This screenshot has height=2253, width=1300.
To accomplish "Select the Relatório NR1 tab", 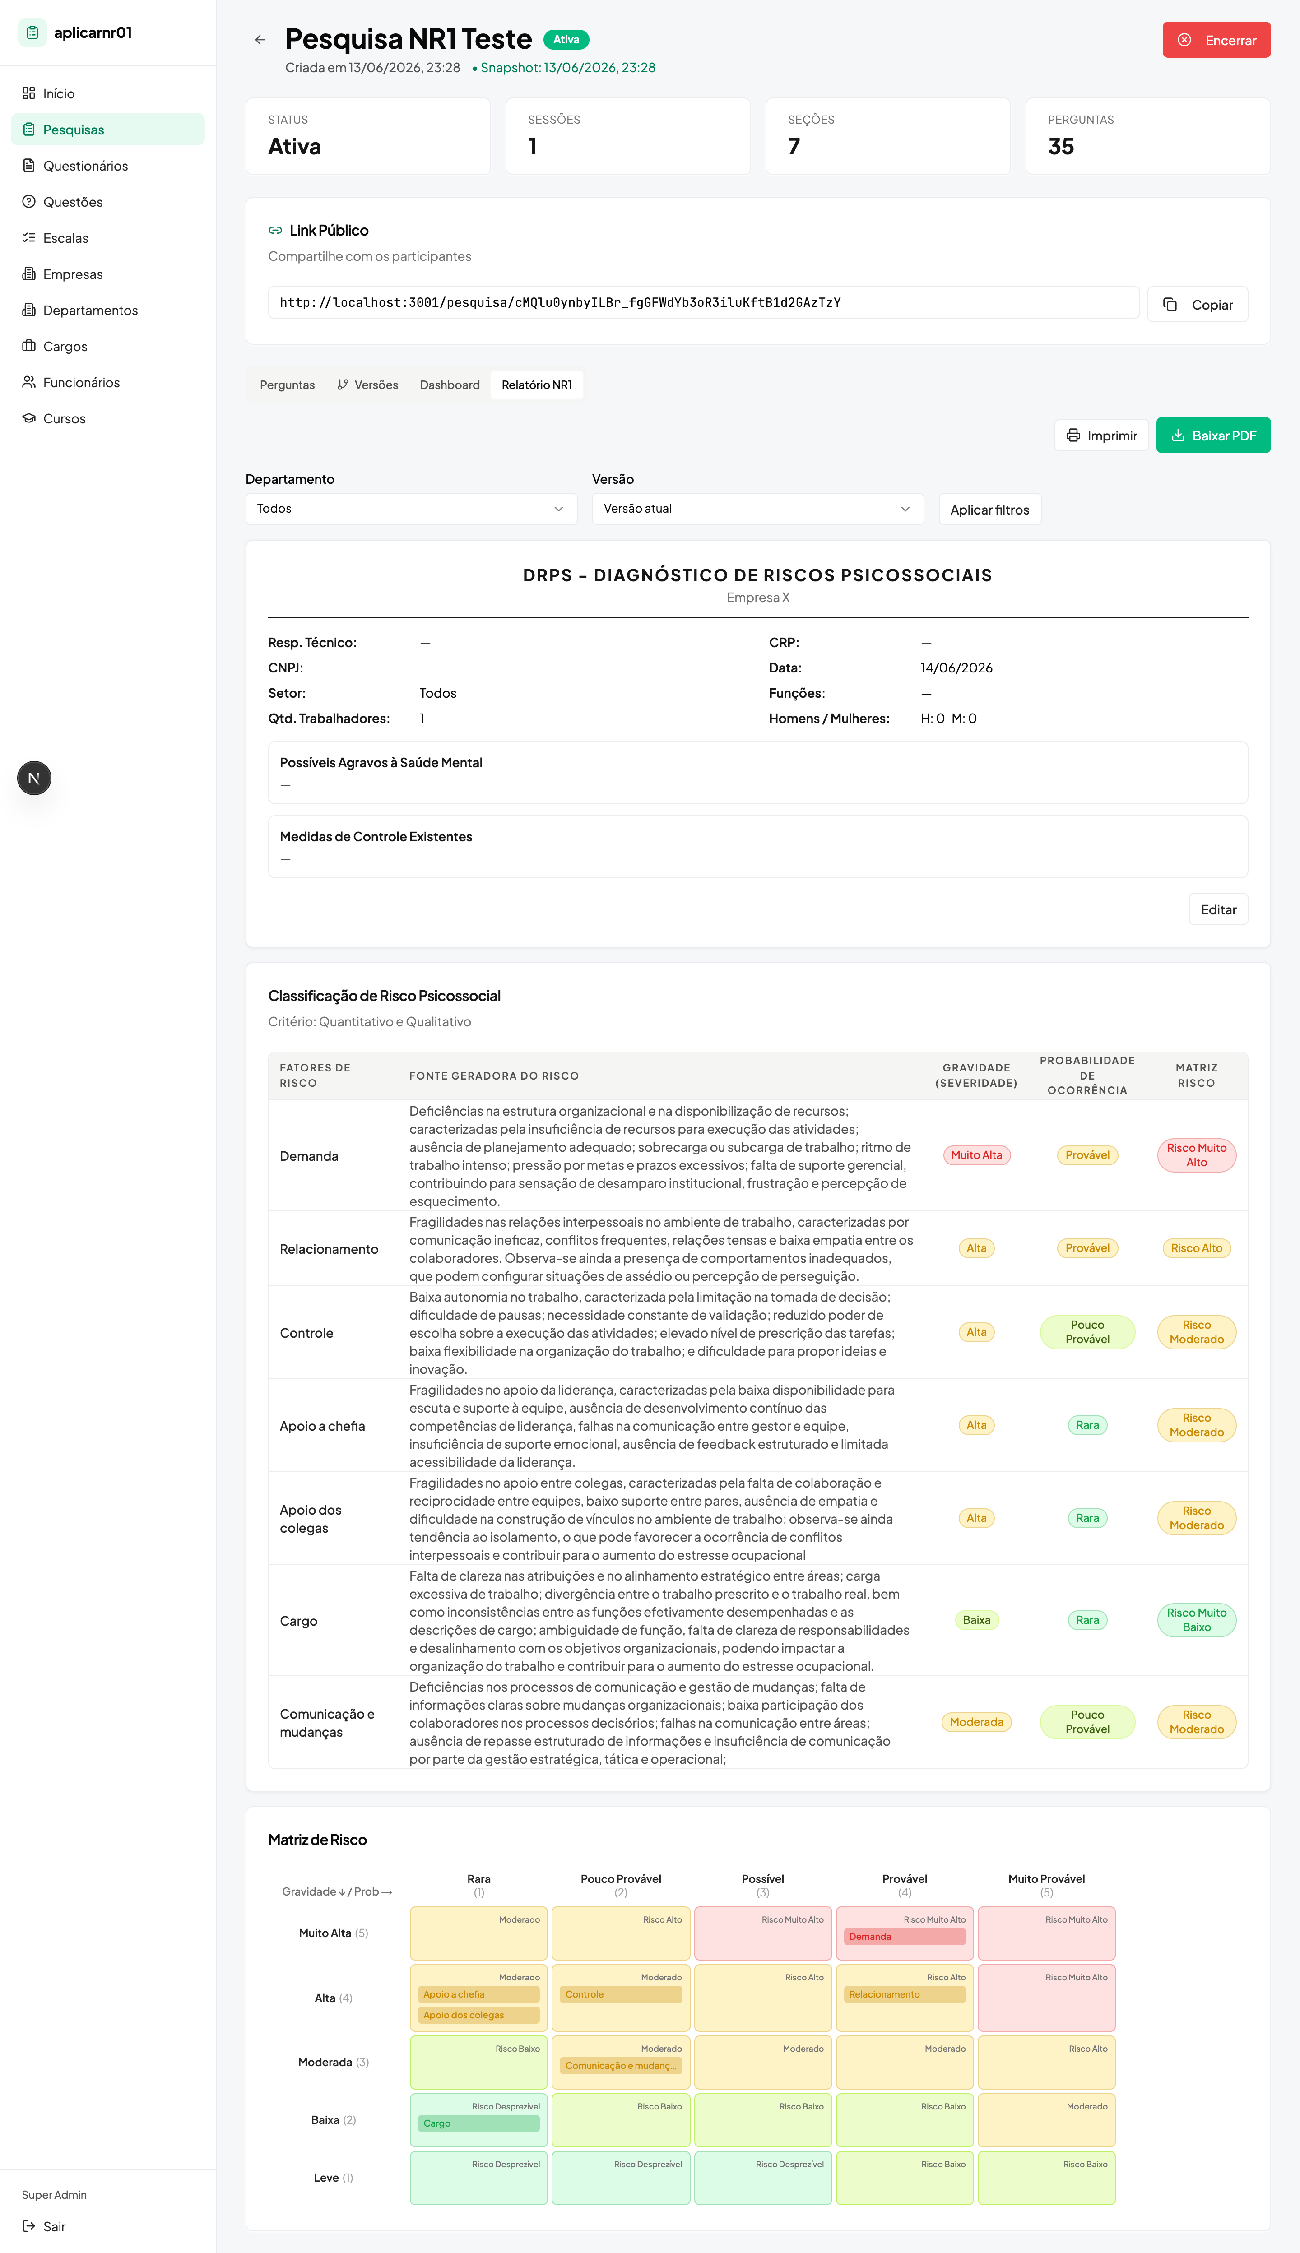I will coord(537,385).
